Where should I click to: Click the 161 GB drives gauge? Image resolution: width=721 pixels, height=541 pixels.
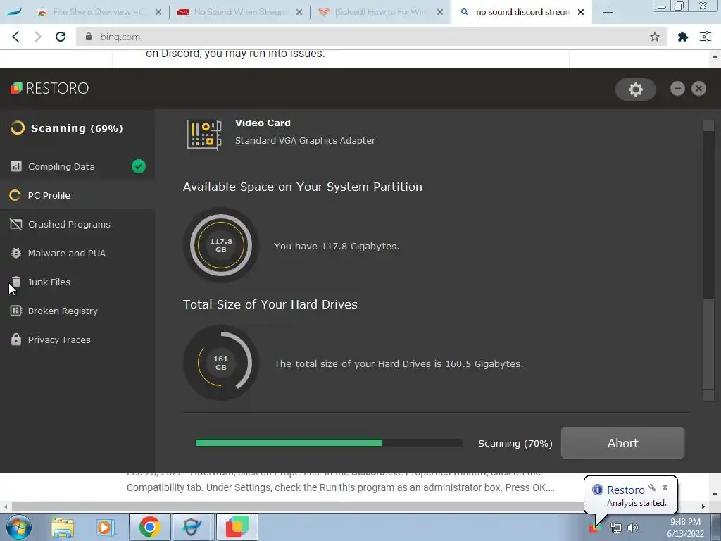(221, 363)
